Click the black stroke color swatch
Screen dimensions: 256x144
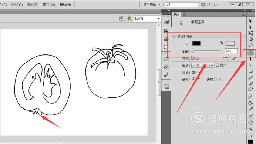coord(196,43)
